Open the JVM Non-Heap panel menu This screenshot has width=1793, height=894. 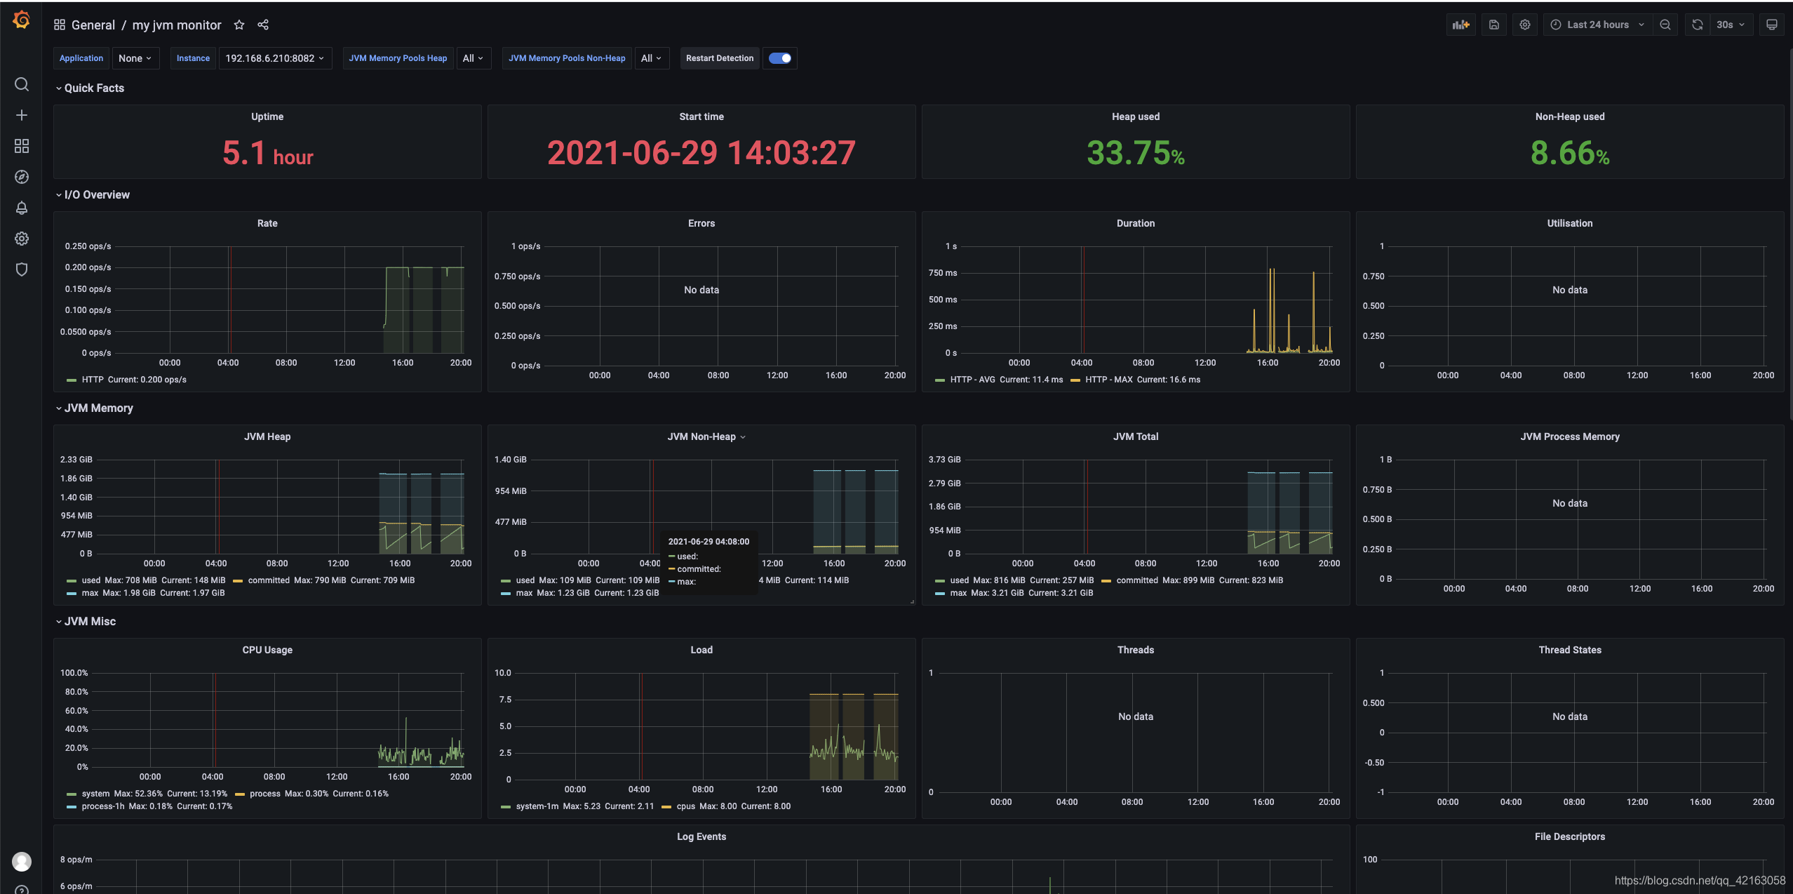click(x=744, y=436)
